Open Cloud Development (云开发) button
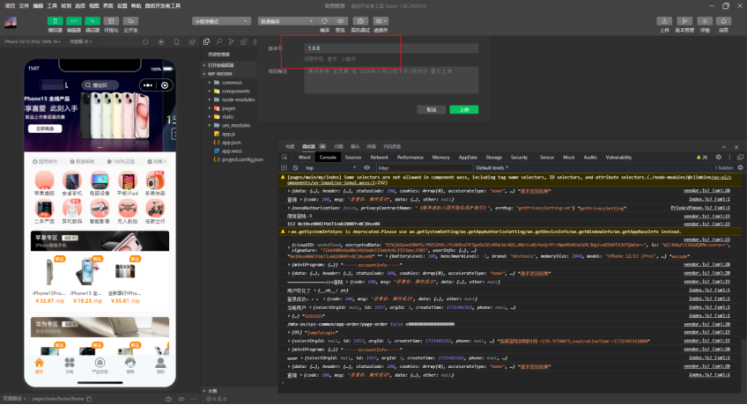 [x=130, y=21]
